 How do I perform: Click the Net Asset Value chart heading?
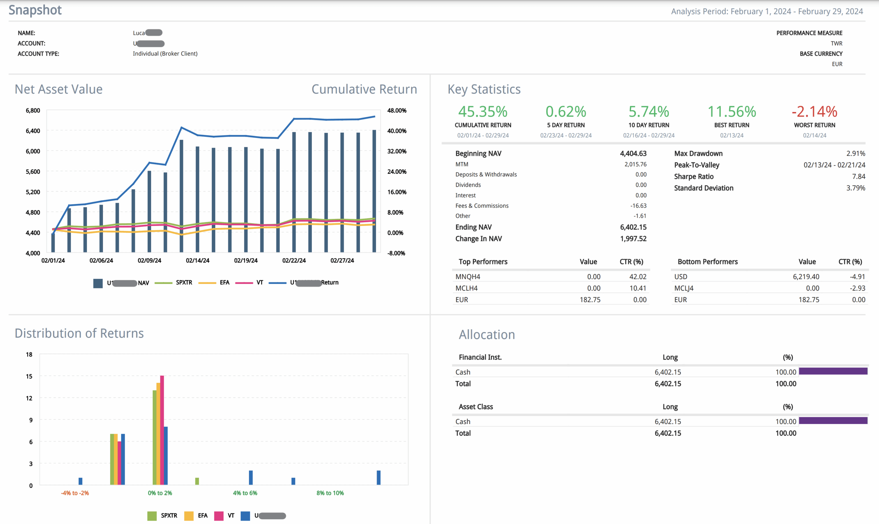pos(59,89)
